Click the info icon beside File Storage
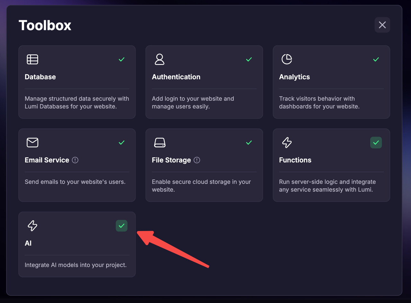This screenshot has width=411, height=303. [197, 160]
